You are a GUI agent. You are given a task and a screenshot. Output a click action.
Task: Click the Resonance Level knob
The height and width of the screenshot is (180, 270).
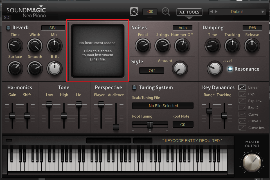pos(215,69)
